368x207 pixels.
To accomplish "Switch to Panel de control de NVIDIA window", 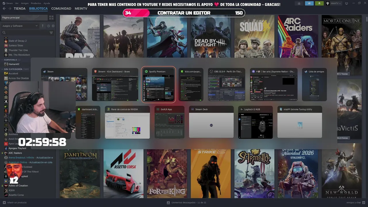I will [127, 122].
